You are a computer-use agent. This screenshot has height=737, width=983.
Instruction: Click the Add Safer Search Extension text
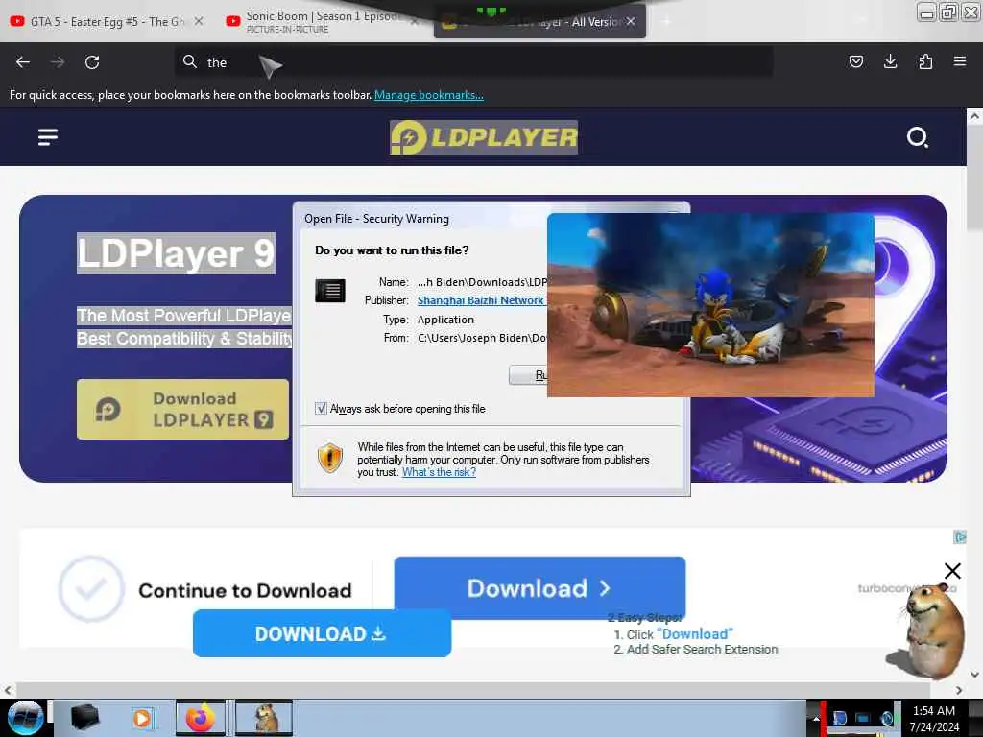[702, 650]
